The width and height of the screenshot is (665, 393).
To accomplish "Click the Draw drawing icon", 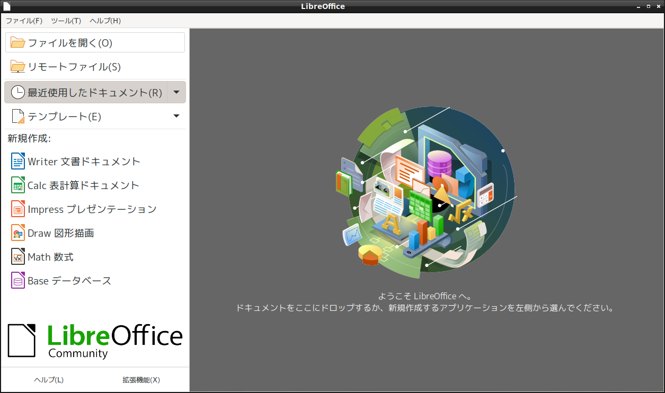I will (x=18, y=233).
